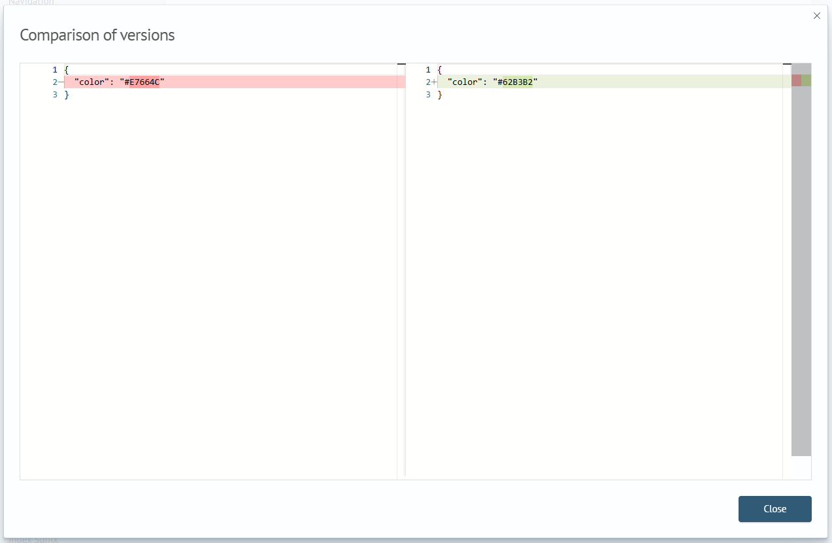Click the opening brace in the right editor
This screenshot has width=832, height=543.
[440, 69]
